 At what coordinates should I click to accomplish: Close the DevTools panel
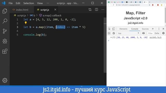(163, 29)
